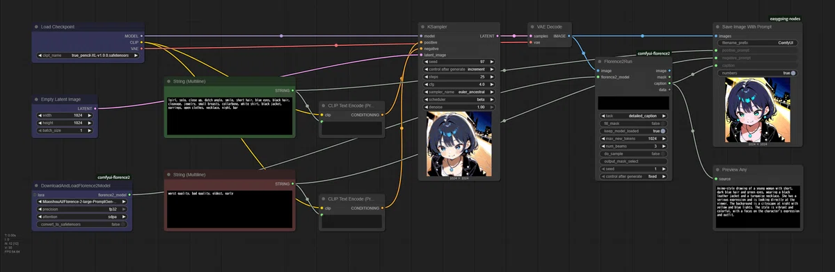
Task: Open the ckpt_name checkpoint selector
Action: coord(88,55)
